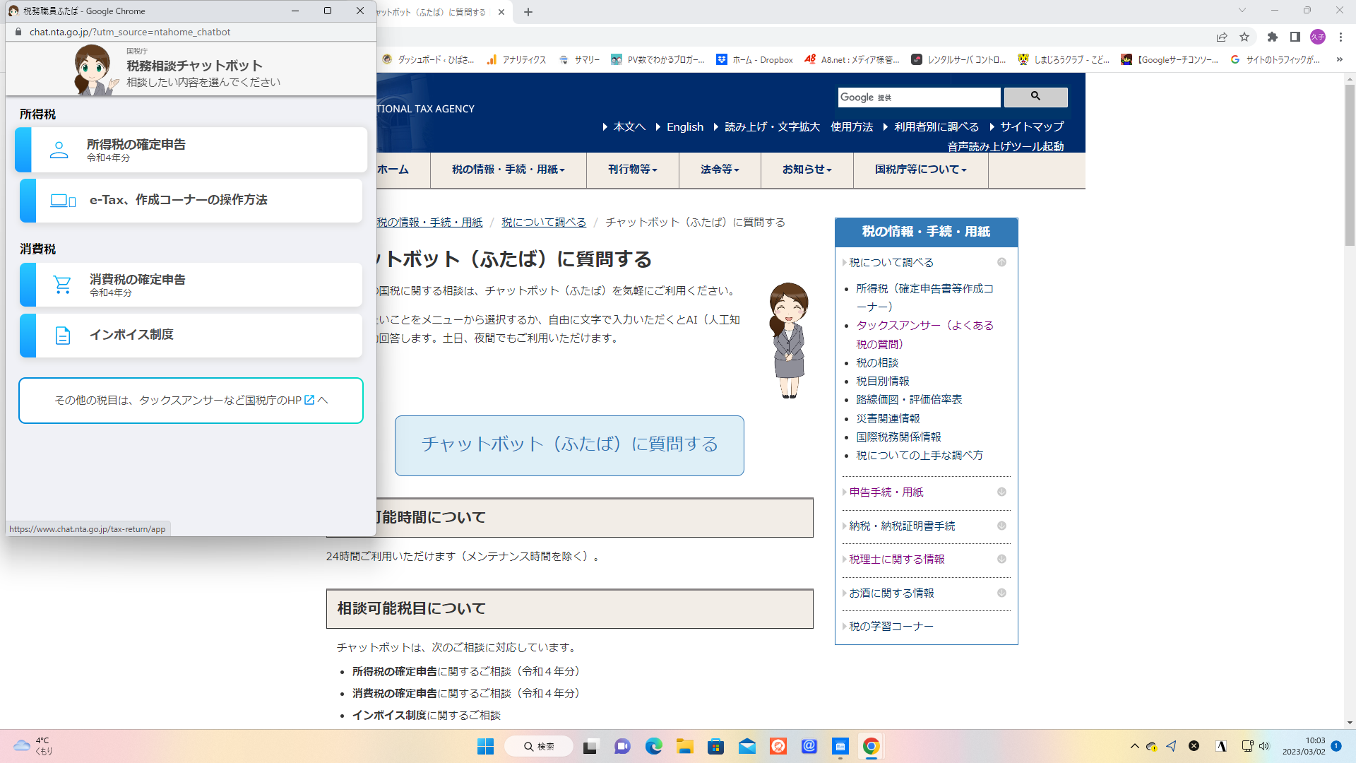The height and width of the screenshot is (763, 1356).
Task: Show hidden tray icons chevron
Action: [1134, 746]
